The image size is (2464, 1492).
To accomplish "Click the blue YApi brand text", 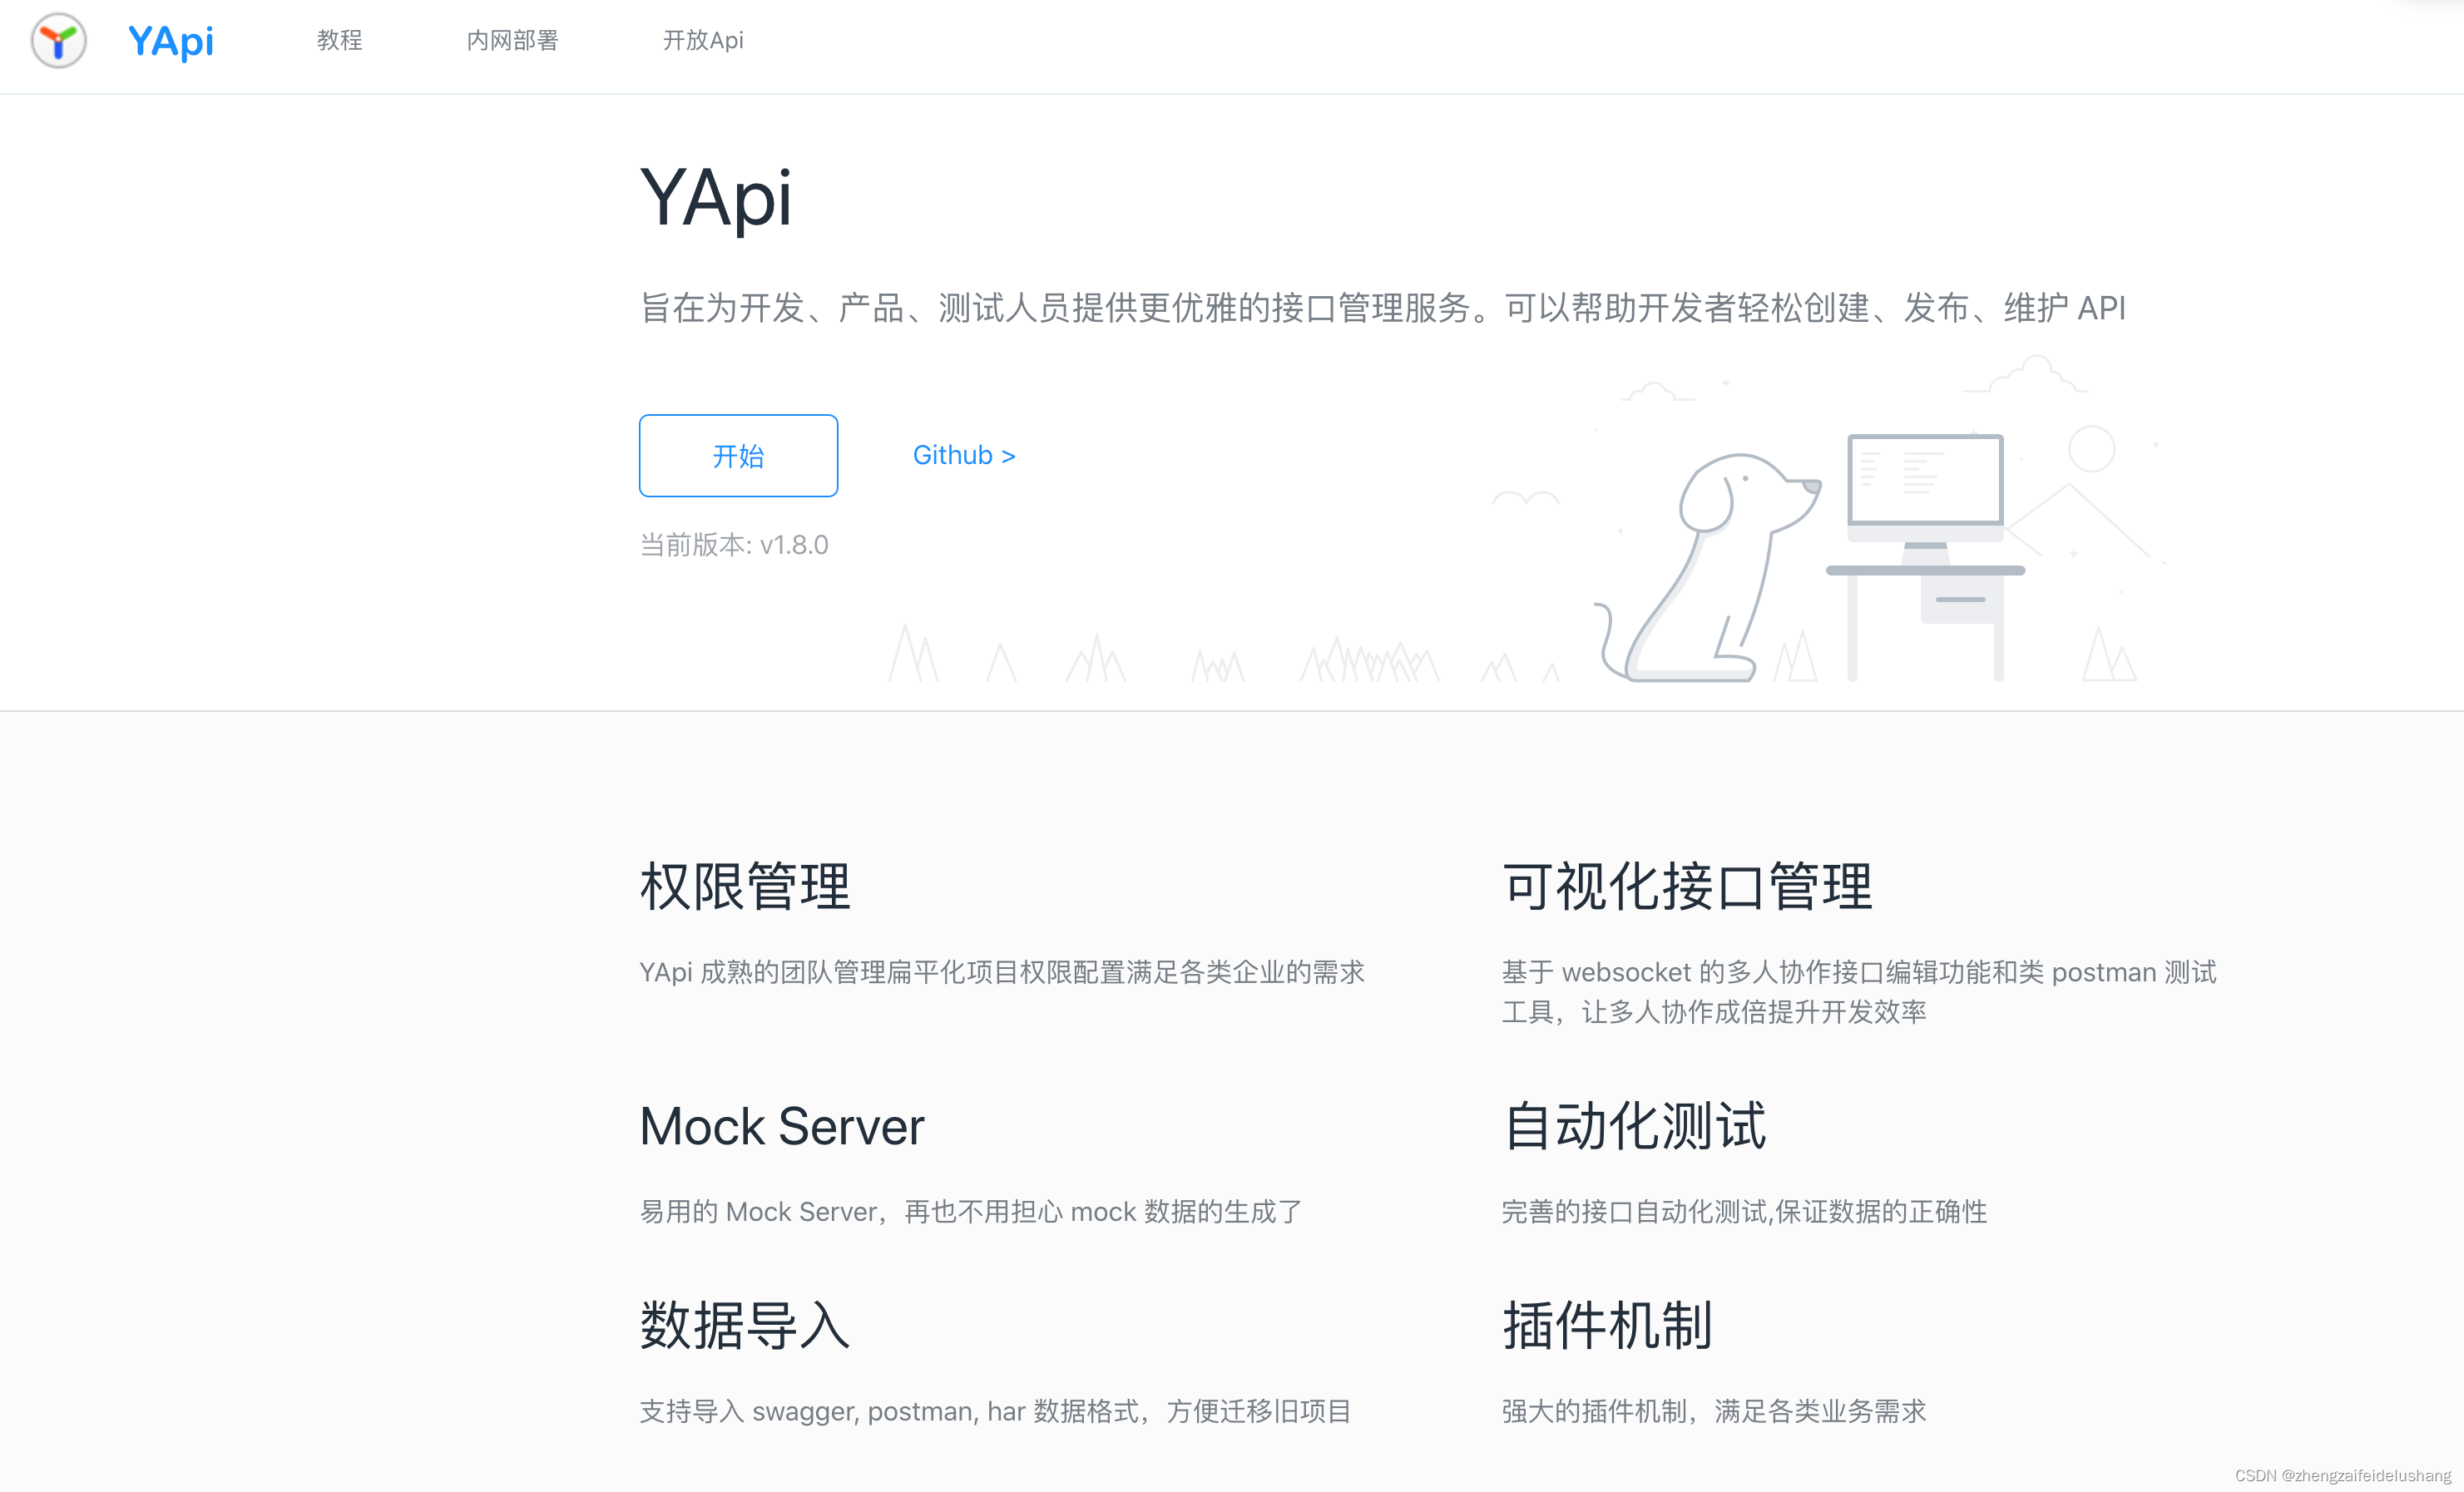I will (x=170, y=41).
